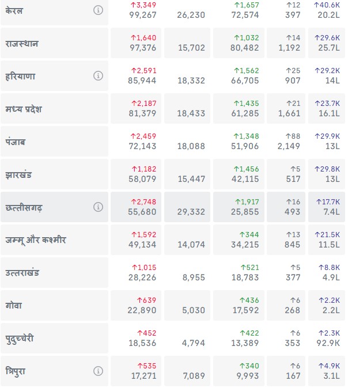Open the info icon next to हरियाणा
The width and height of the screenshot is (348, 388).
pyautogui.click(x=98, y=76)
